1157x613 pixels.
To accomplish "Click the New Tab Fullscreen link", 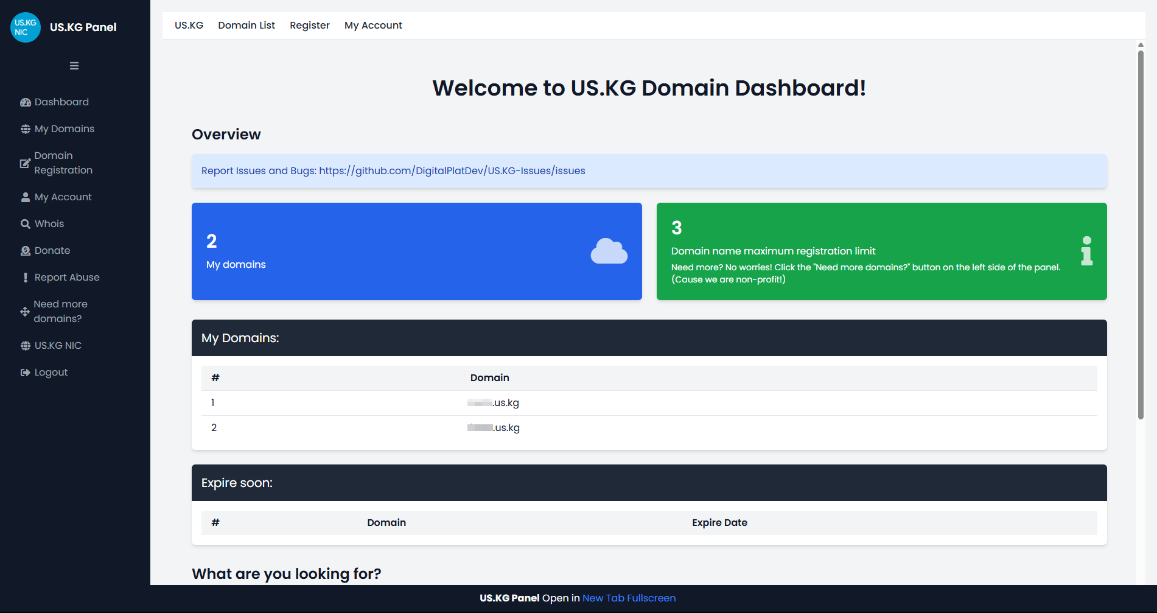I will (x=629, y=598).
